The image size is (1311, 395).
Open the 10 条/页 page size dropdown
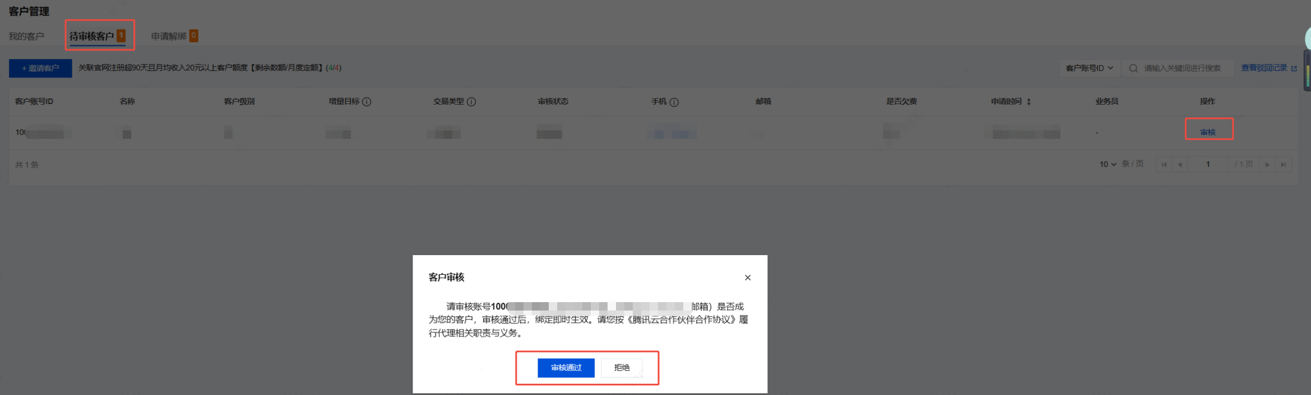1108,164
